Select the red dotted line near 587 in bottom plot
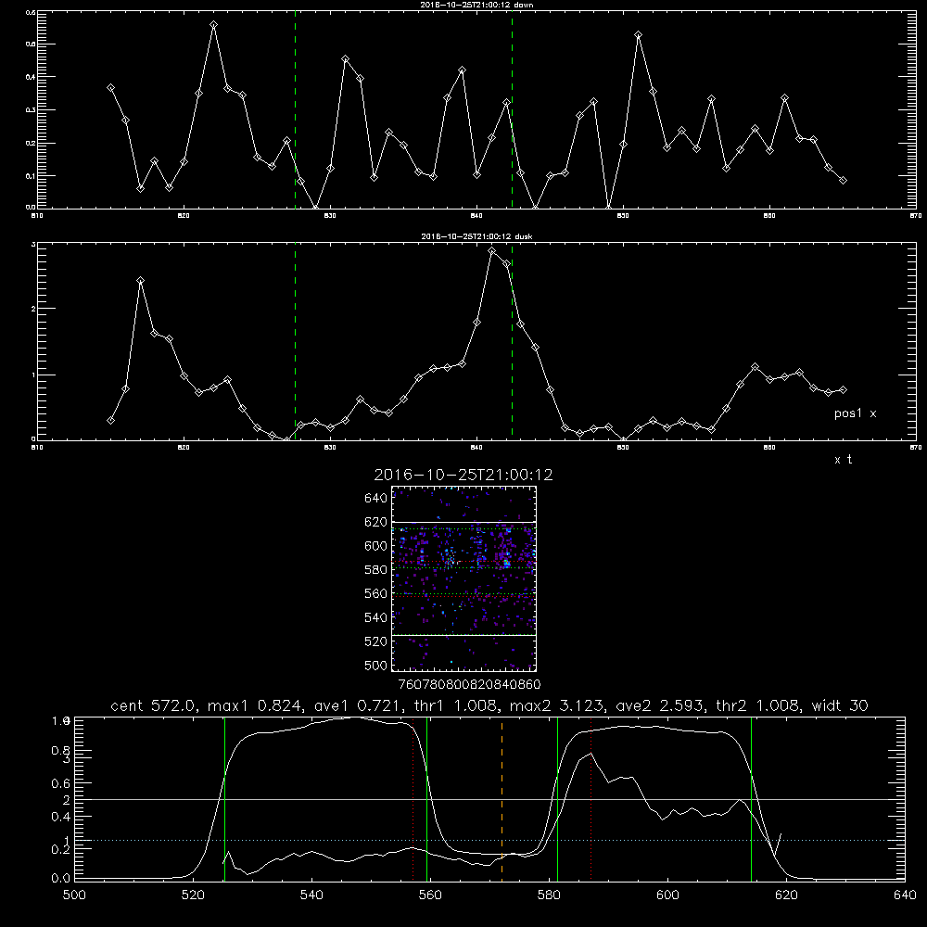 (x=591, y=798)
